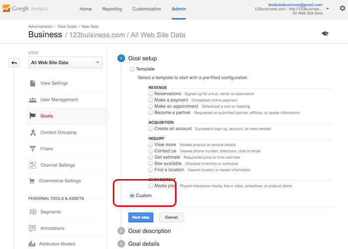
Task: Click the Goals flag icon
Action: point(33,116)
